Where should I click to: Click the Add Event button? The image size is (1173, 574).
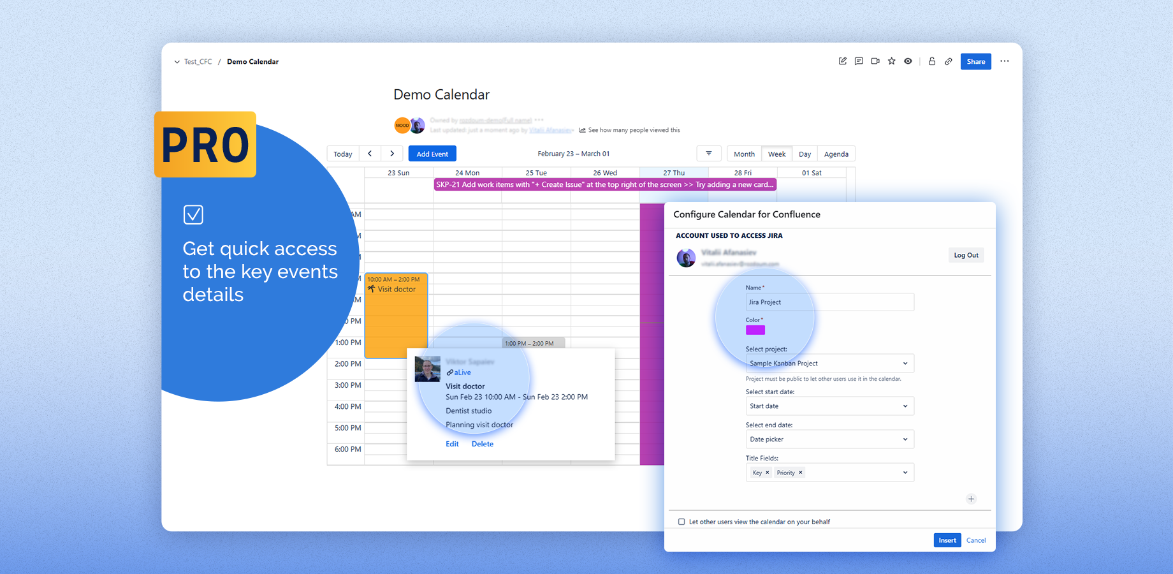(x=432, y=154)
